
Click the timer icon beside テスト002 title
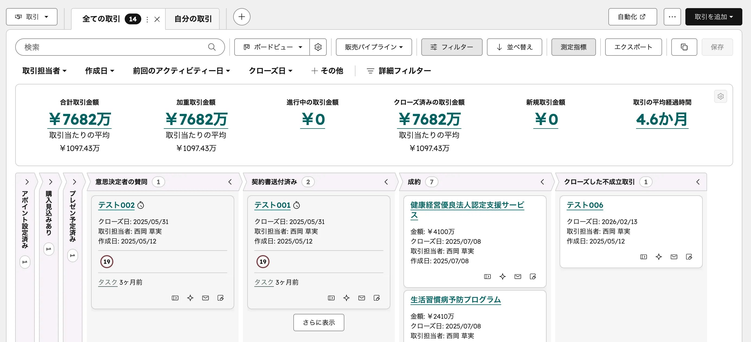141,205
